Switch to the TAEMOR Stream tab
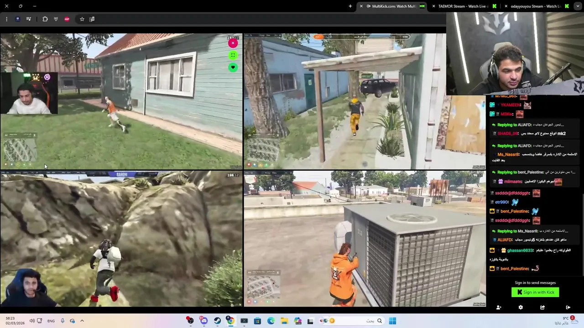 click(464, 6)
